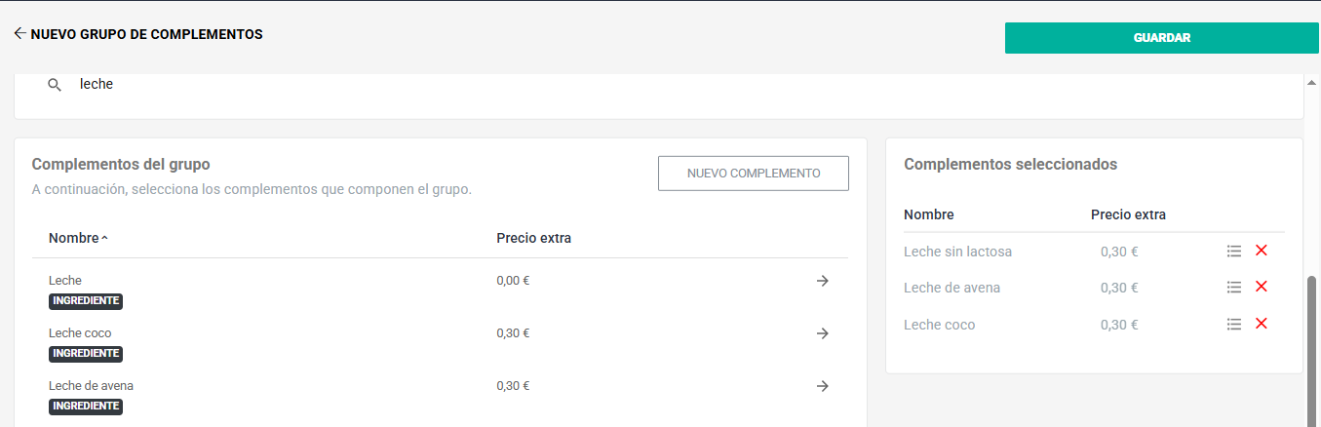Add Leche de avena using its arrow
The height and width of the screenshot is (427, 1321).
822,386
